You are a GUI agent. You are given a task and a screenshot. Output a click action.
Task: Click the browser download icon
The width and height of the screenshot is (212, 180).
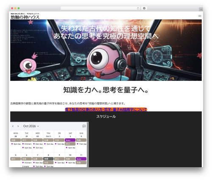coord(144,9)
